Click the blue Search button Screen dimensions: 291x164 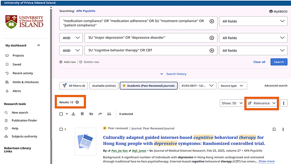(278, 62)
